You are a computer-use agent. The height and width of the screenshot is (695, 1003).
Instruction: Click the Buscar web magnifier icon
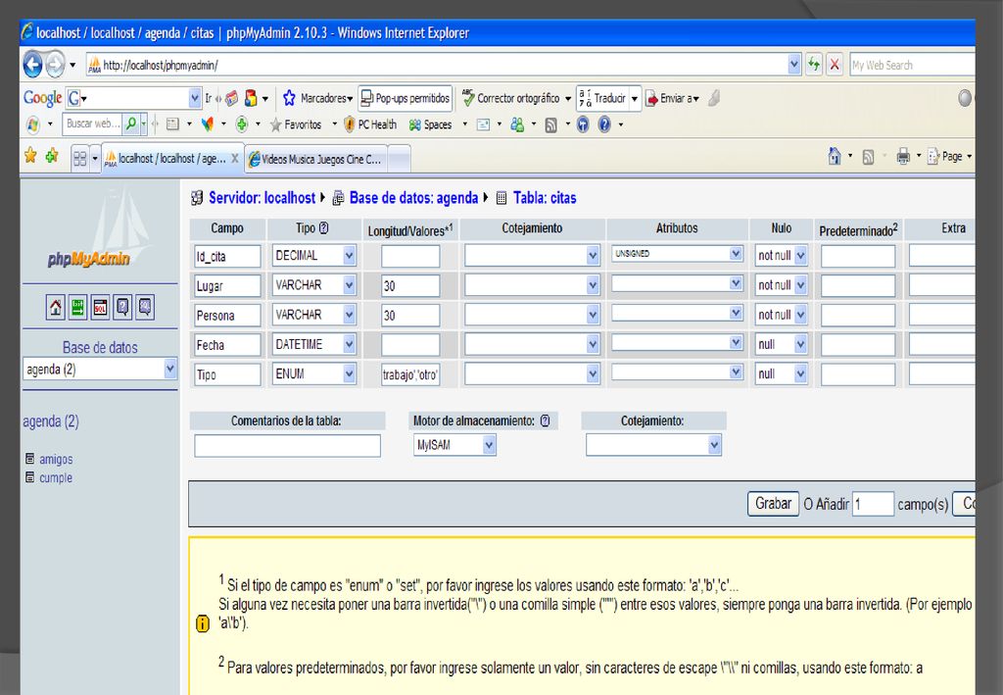[x=130, y=124]
